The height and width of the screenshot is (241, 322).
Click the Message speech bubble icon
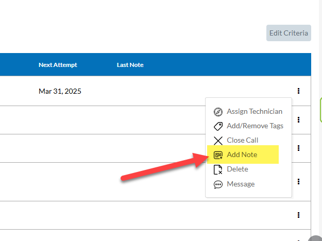pyautogui.click(x=218, y=184)
